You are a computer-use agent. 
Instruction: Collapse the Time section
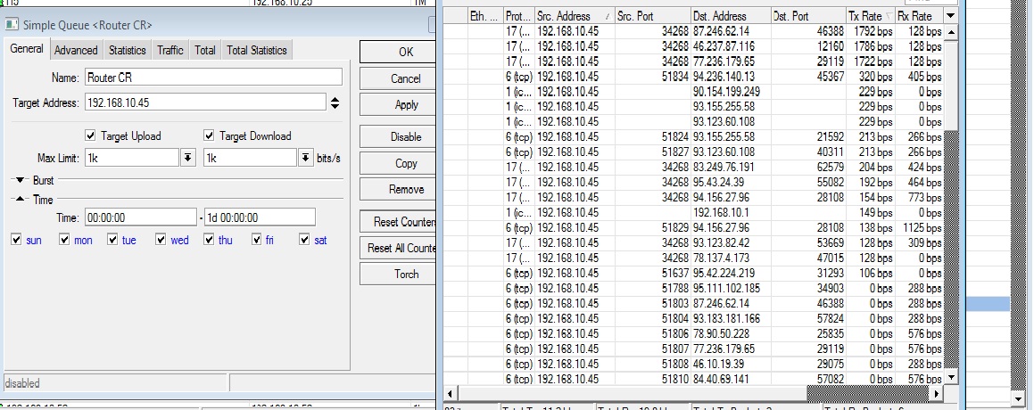click(x=19, y=200)
